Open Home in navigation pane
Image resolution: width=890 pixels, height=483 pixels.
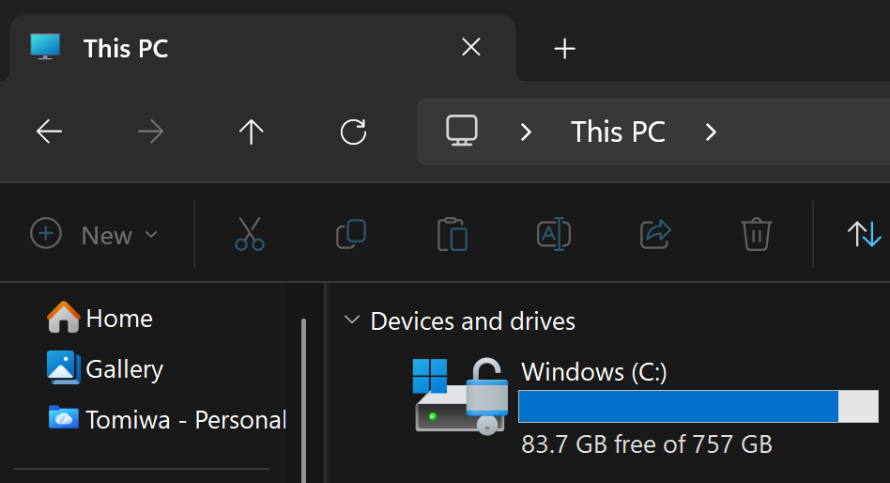point(100,318)
